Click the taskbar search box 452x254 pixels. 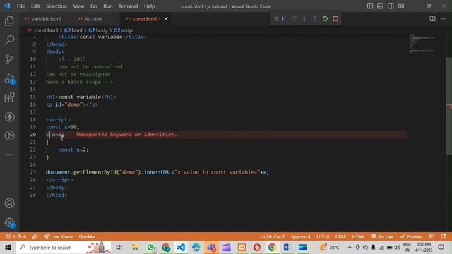[x=64, y=248]
